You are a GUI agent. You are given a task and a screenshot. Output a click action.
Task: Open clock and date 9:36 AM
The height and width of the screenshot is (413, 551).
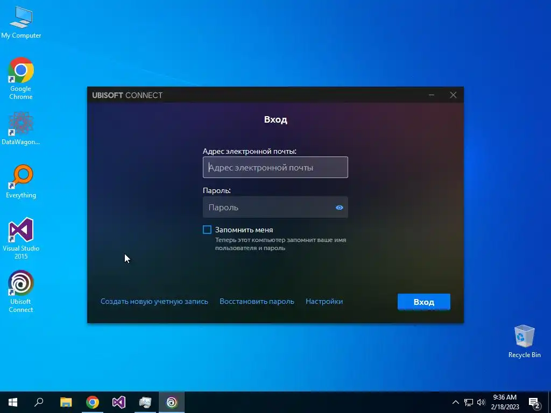coord(505,402)
